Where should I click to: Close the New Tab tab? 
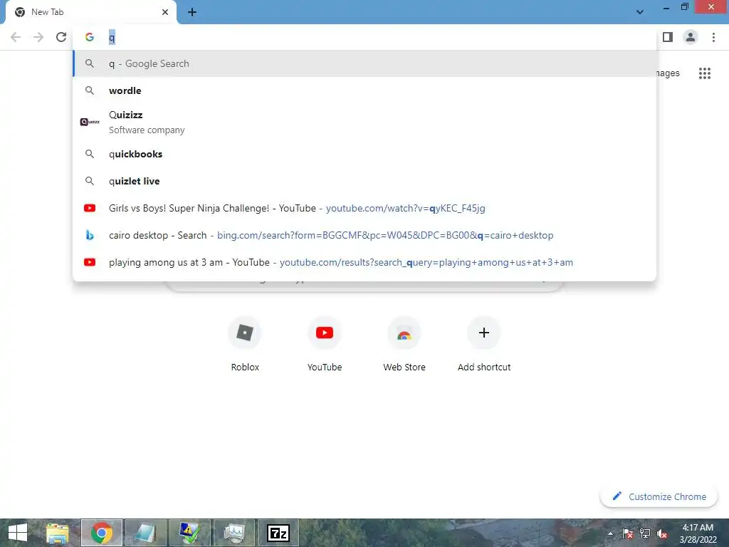[165, 12]
